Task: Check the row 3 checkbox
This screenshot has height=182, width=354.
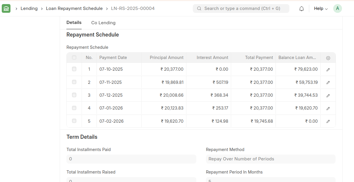Action: tap(74, 95)
